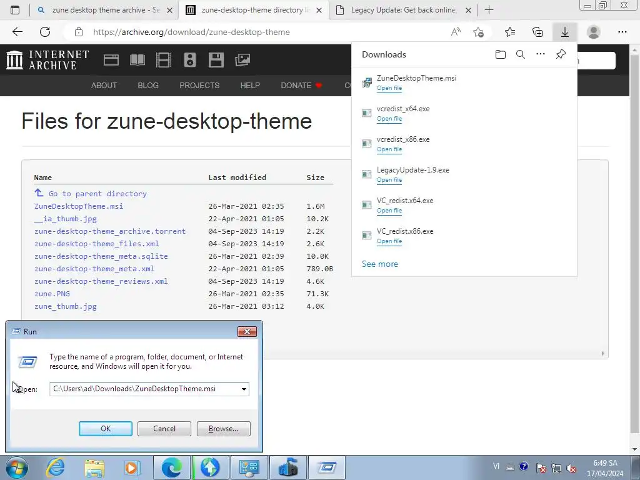Open file link under VC_redist.x86.exe
The height and width of the screenshot is (480, 640).
(389, 241)
